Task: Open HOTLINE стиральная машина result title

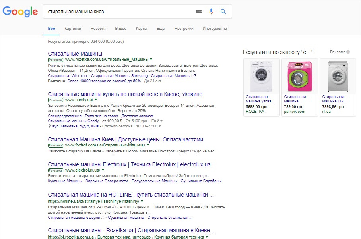Action: point(131,195)
